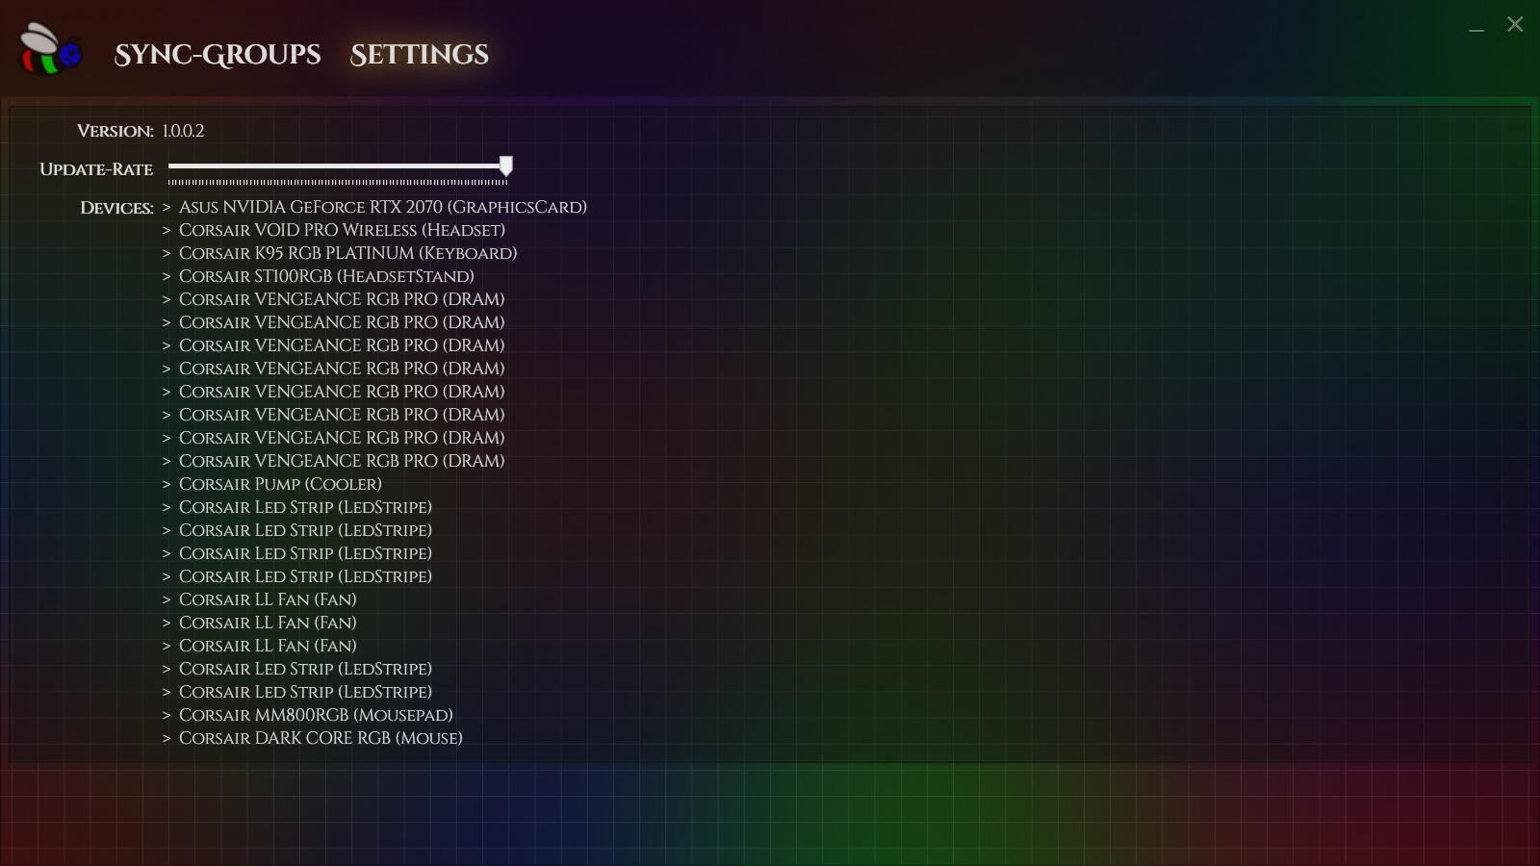
Task: Select the last Corsair VENGEANCE RGB PRO entry
Action: [342, 461]
